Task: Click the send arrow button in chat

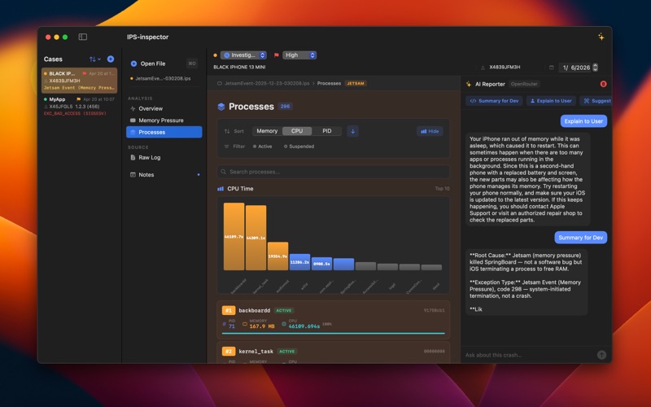Action: 601,355
